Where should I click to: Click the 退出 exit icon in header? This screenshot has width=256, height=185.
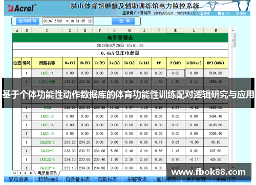click(x=238, y=14)
